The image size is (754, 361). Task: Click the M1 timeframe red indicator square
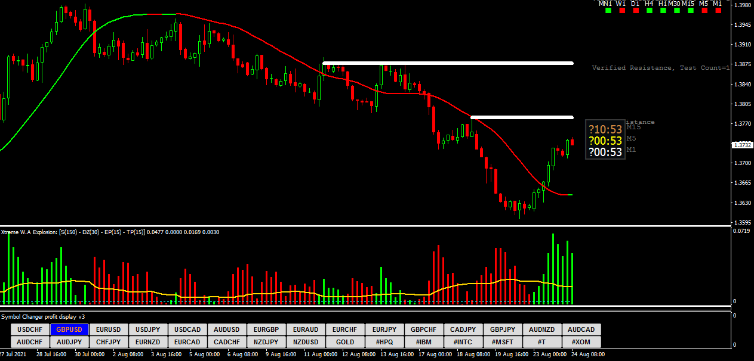(717, 11)
